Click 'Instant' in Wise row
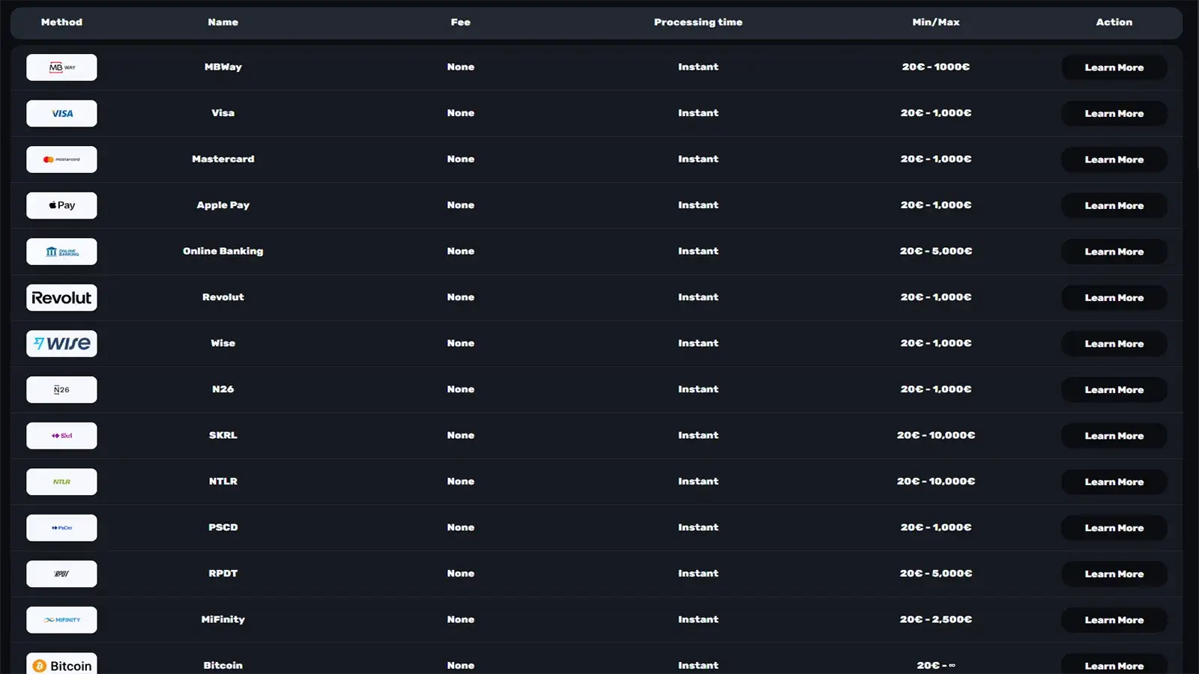Viewport: 1199px width, 674px height. [698, 343]
